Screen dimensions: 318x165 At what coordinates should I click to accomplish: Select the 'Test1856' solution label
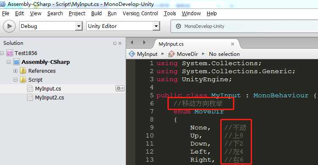[26, 53]
